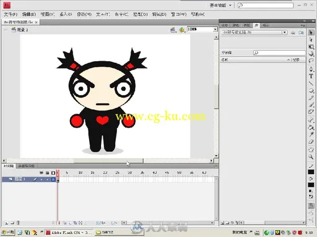This screenshot has width=317, height=237.
Task: Select the Pencil tool
Action: pos(311,98)
